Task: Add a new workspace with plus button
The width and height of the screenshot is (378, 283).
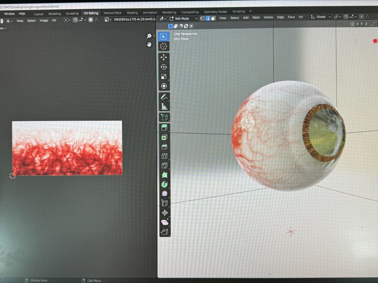Action: point(250,11)
